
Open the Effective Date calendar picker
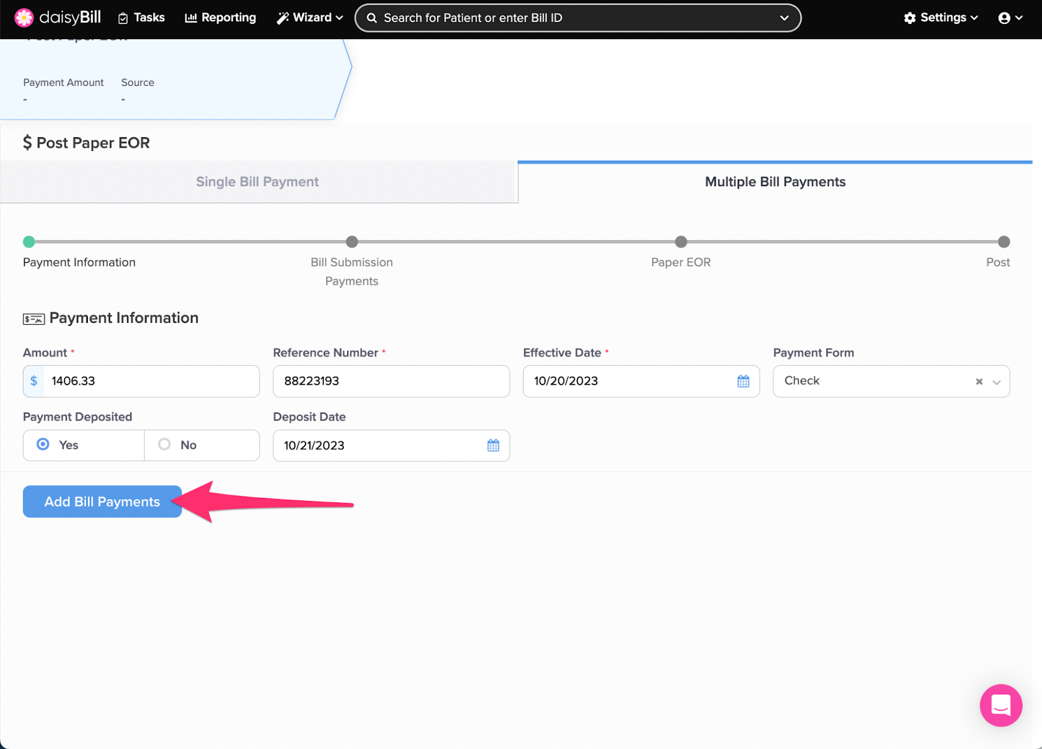point(743,381)
